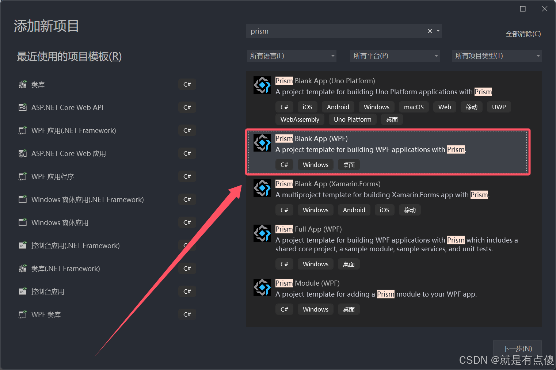Click the ASP.NET Core Web API template icon

pyautogui.click(x=23, y=107)
